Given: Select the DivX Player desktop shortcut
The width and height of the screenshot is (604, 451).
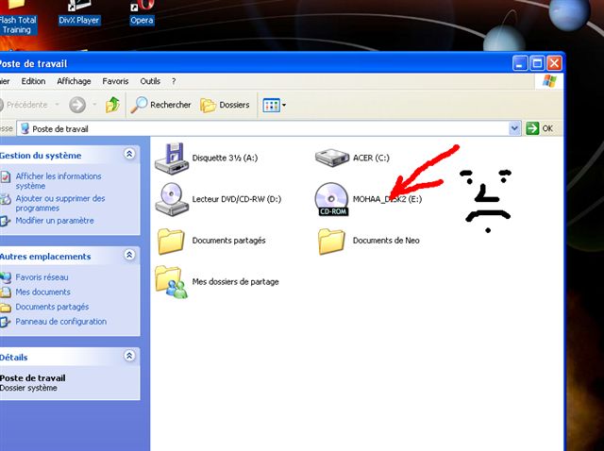Looking at the screenshot, I should [x=79, y=12].
